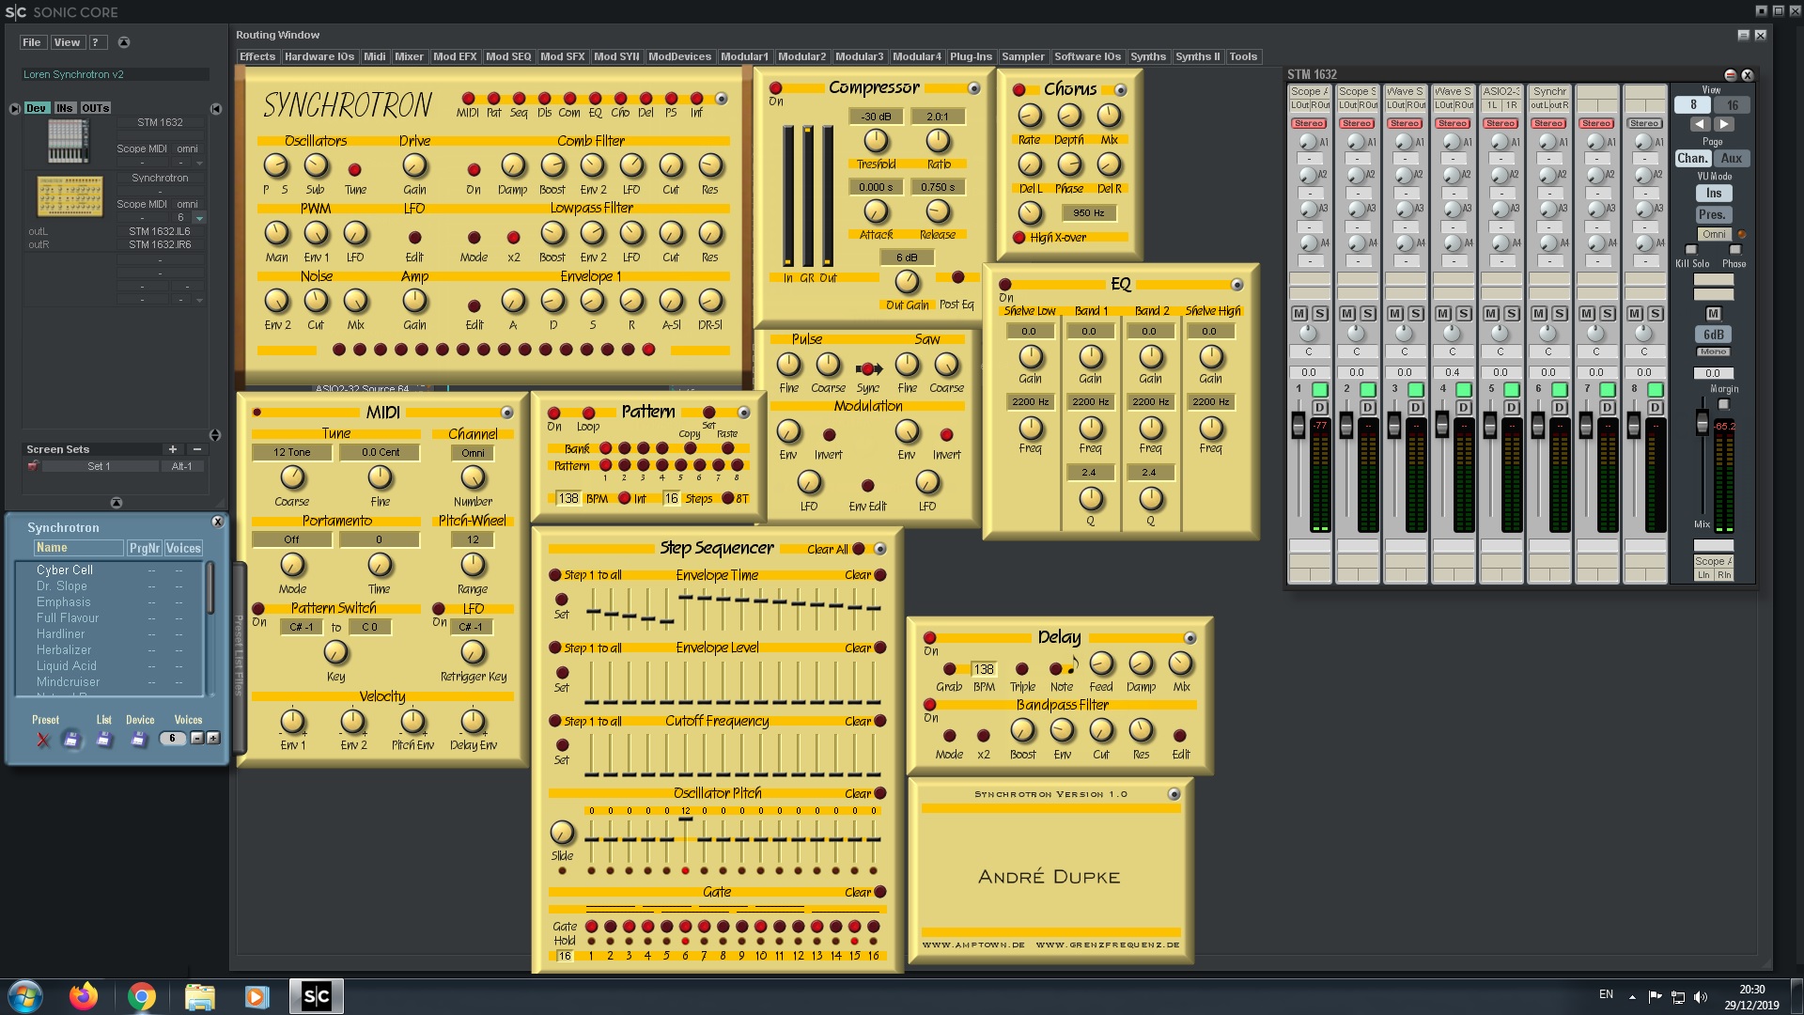Click the Pres. VU mode button
The height and width of the screenshot is (1015, 1804).
pyautogui.click(x=1713, y=215)
